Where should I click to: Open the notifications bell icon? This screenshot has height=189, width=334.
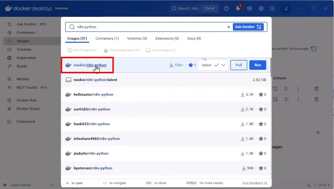(238, 8)
